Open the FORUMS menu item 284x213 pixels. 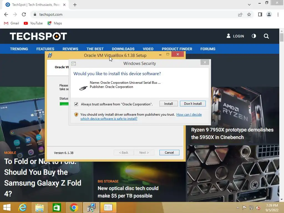(208, 49)
